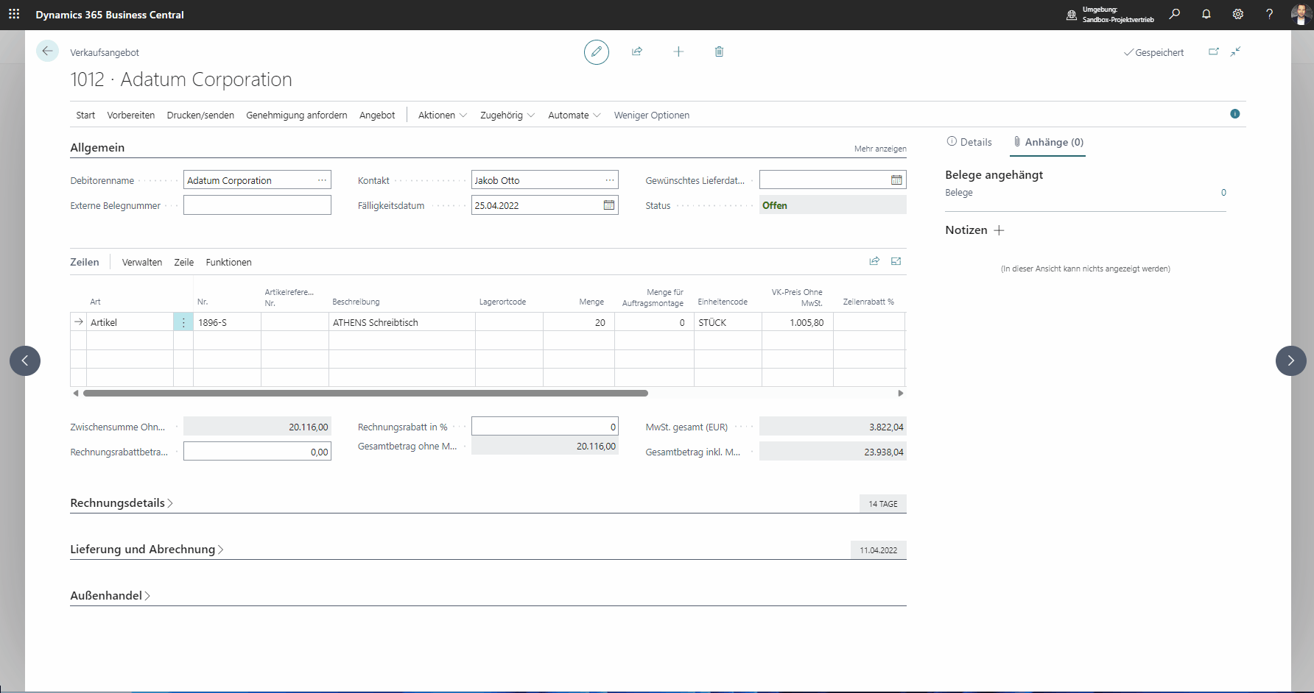
Task: Open the environment indicator icon
Action: point(1072,15)
